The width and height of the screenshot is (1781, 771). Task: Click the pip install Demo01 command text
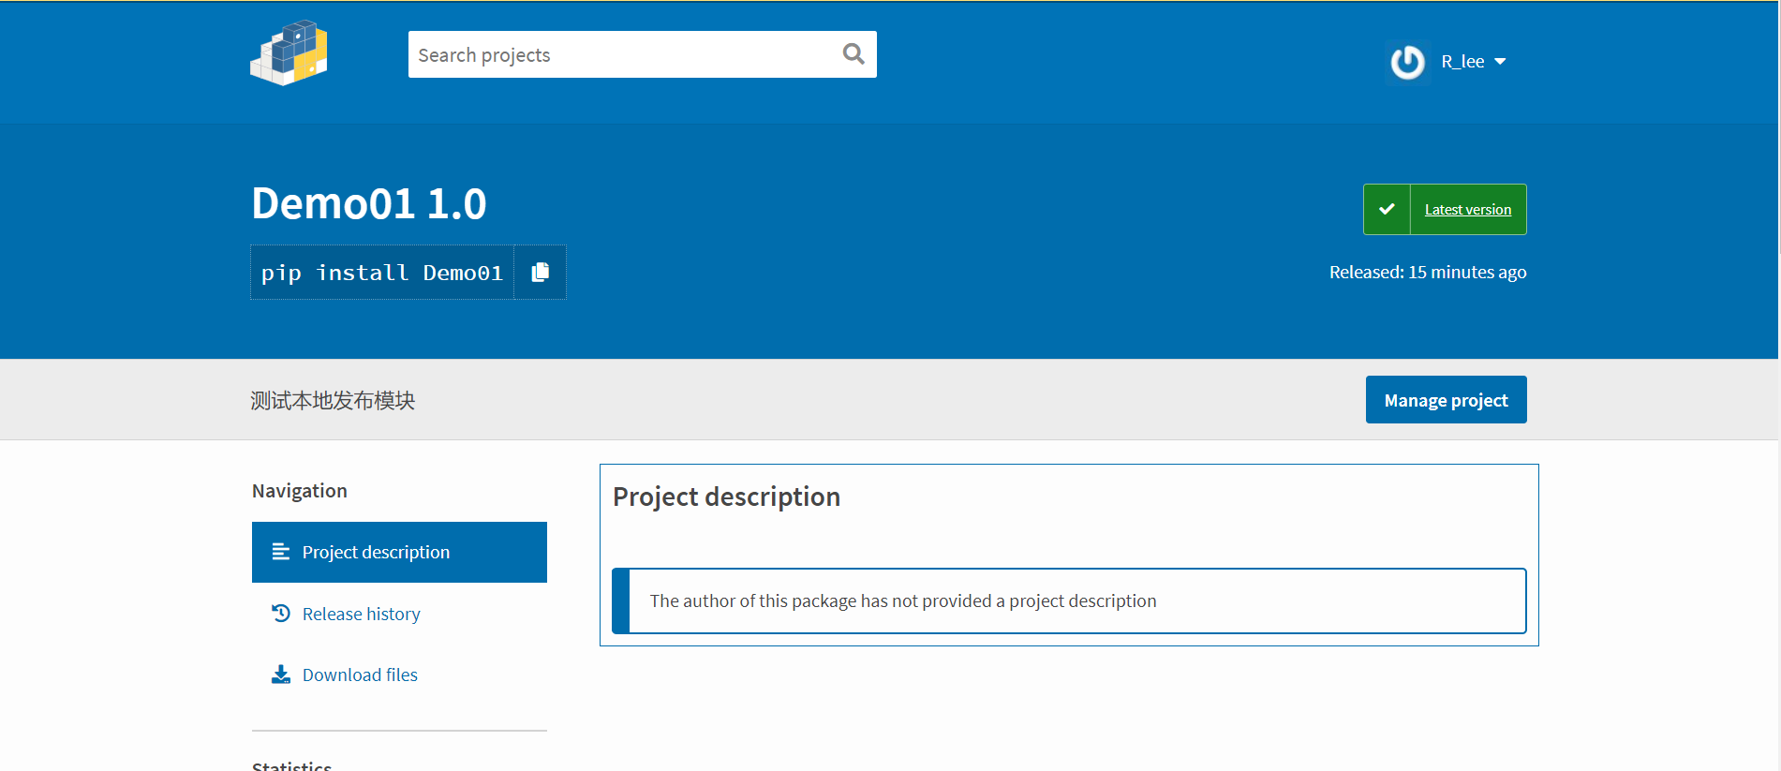(x=382, y=273)
